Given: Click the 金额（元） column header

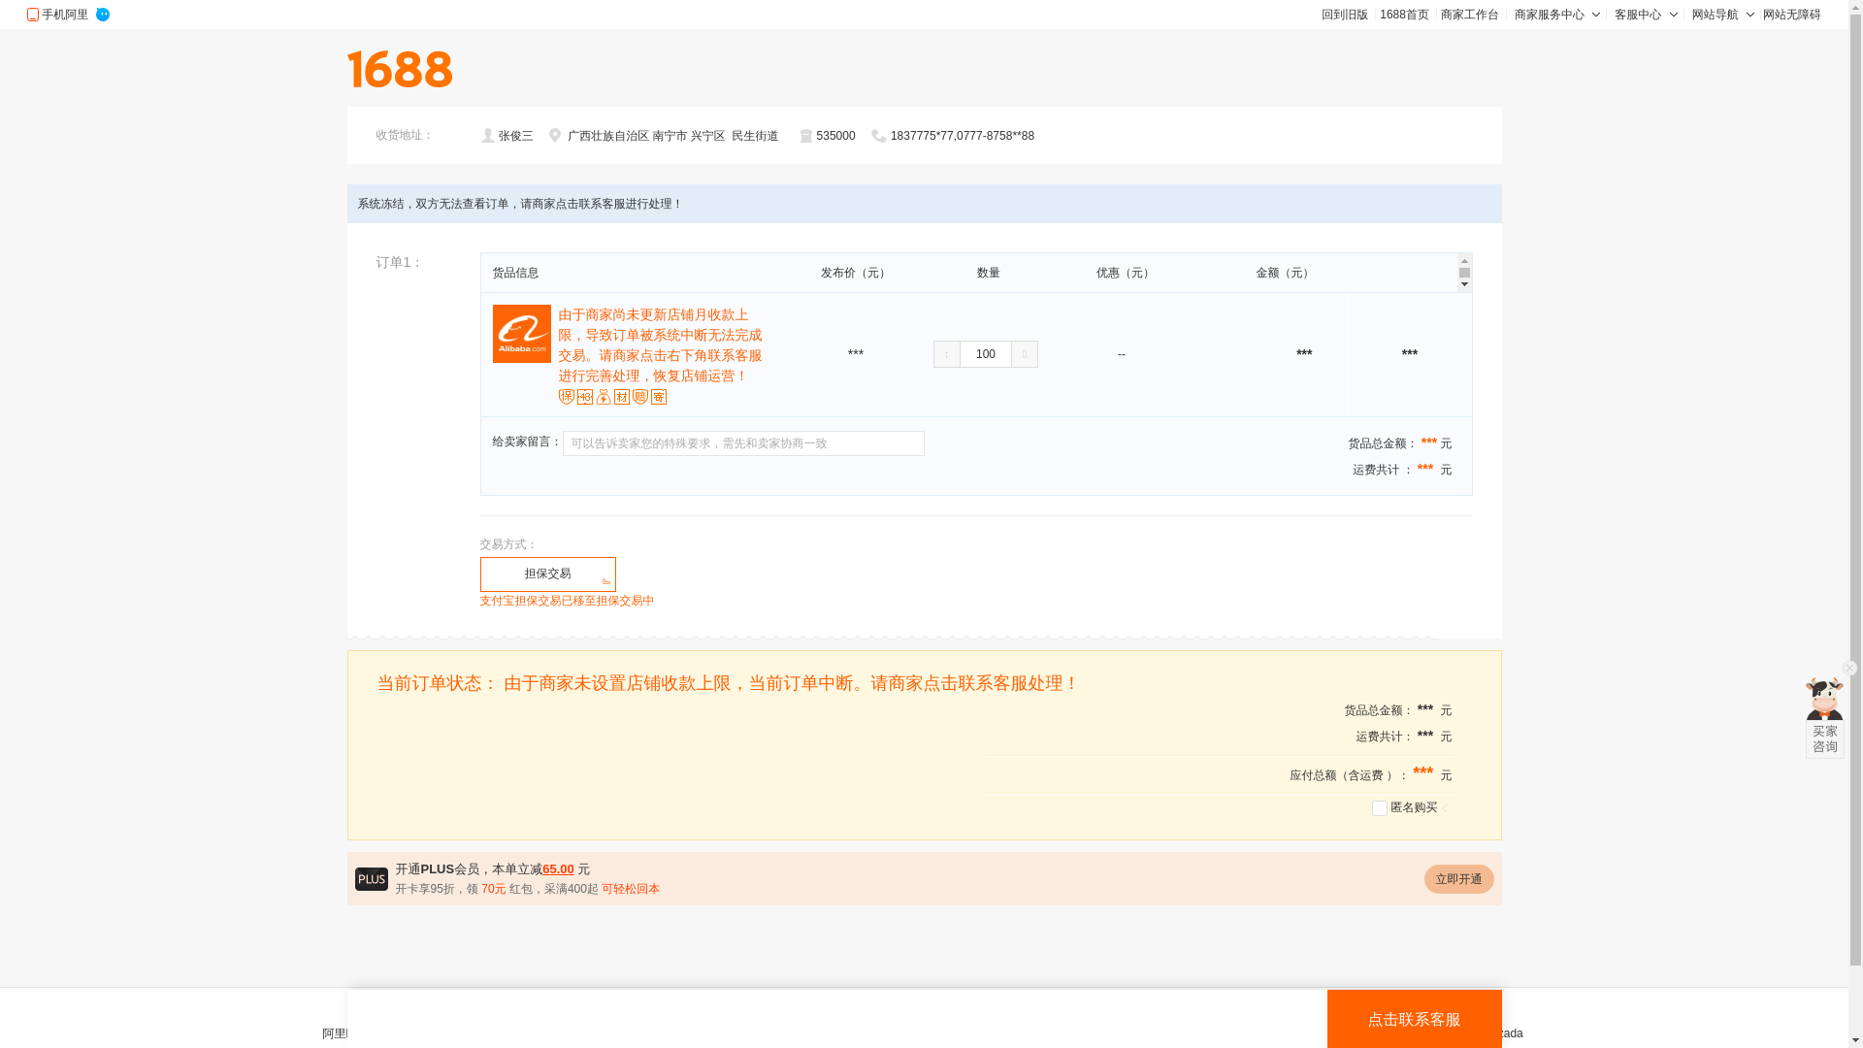Looking at the screenshot, I should tap(1285, 274).
